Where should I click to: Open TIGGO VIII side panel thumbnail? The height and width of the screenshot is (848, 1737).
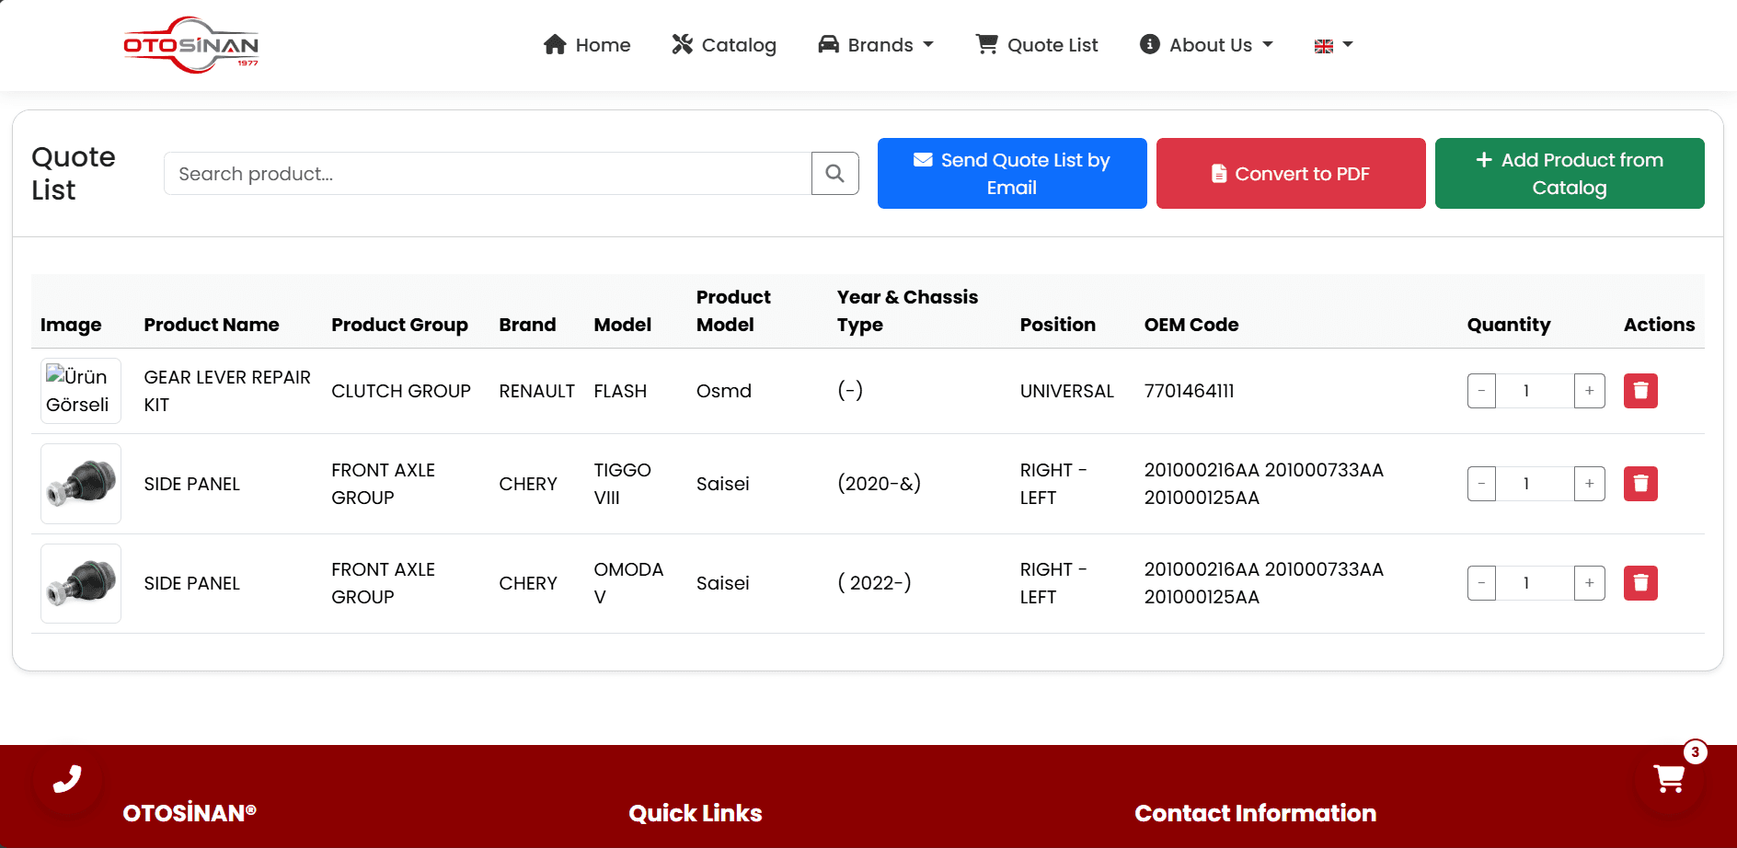(x=81, y=484)
